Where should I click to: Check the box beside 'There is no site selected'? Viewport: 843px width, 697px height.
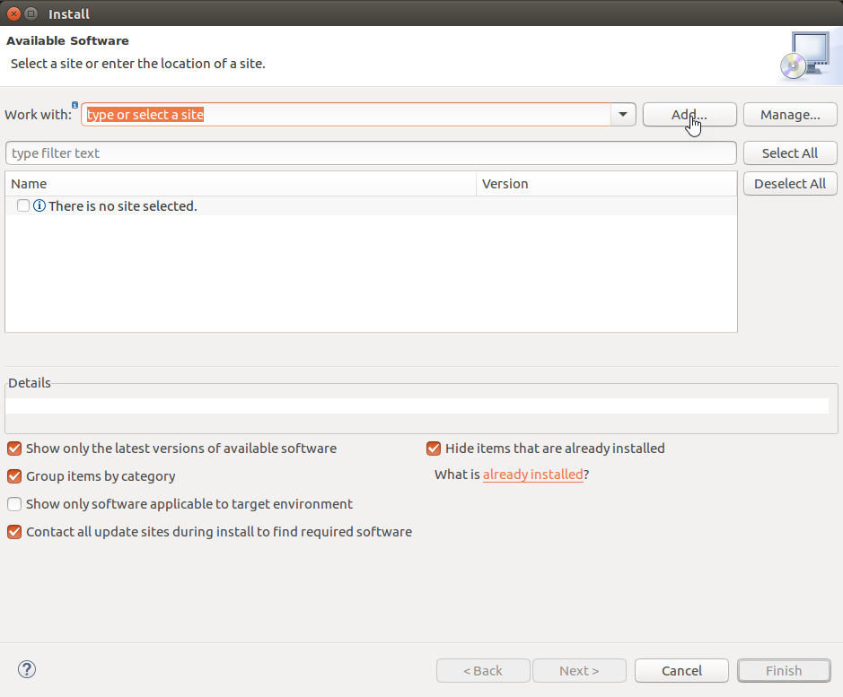pos(23,205)
